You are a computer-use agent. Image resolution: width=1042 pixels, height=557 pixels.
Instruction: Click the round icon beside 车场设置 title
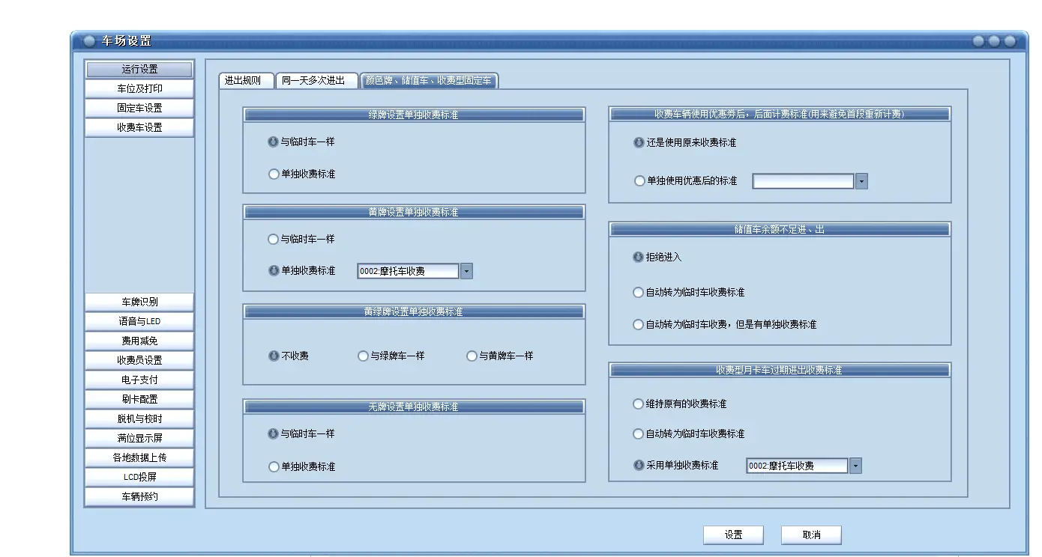click(89, 41)
